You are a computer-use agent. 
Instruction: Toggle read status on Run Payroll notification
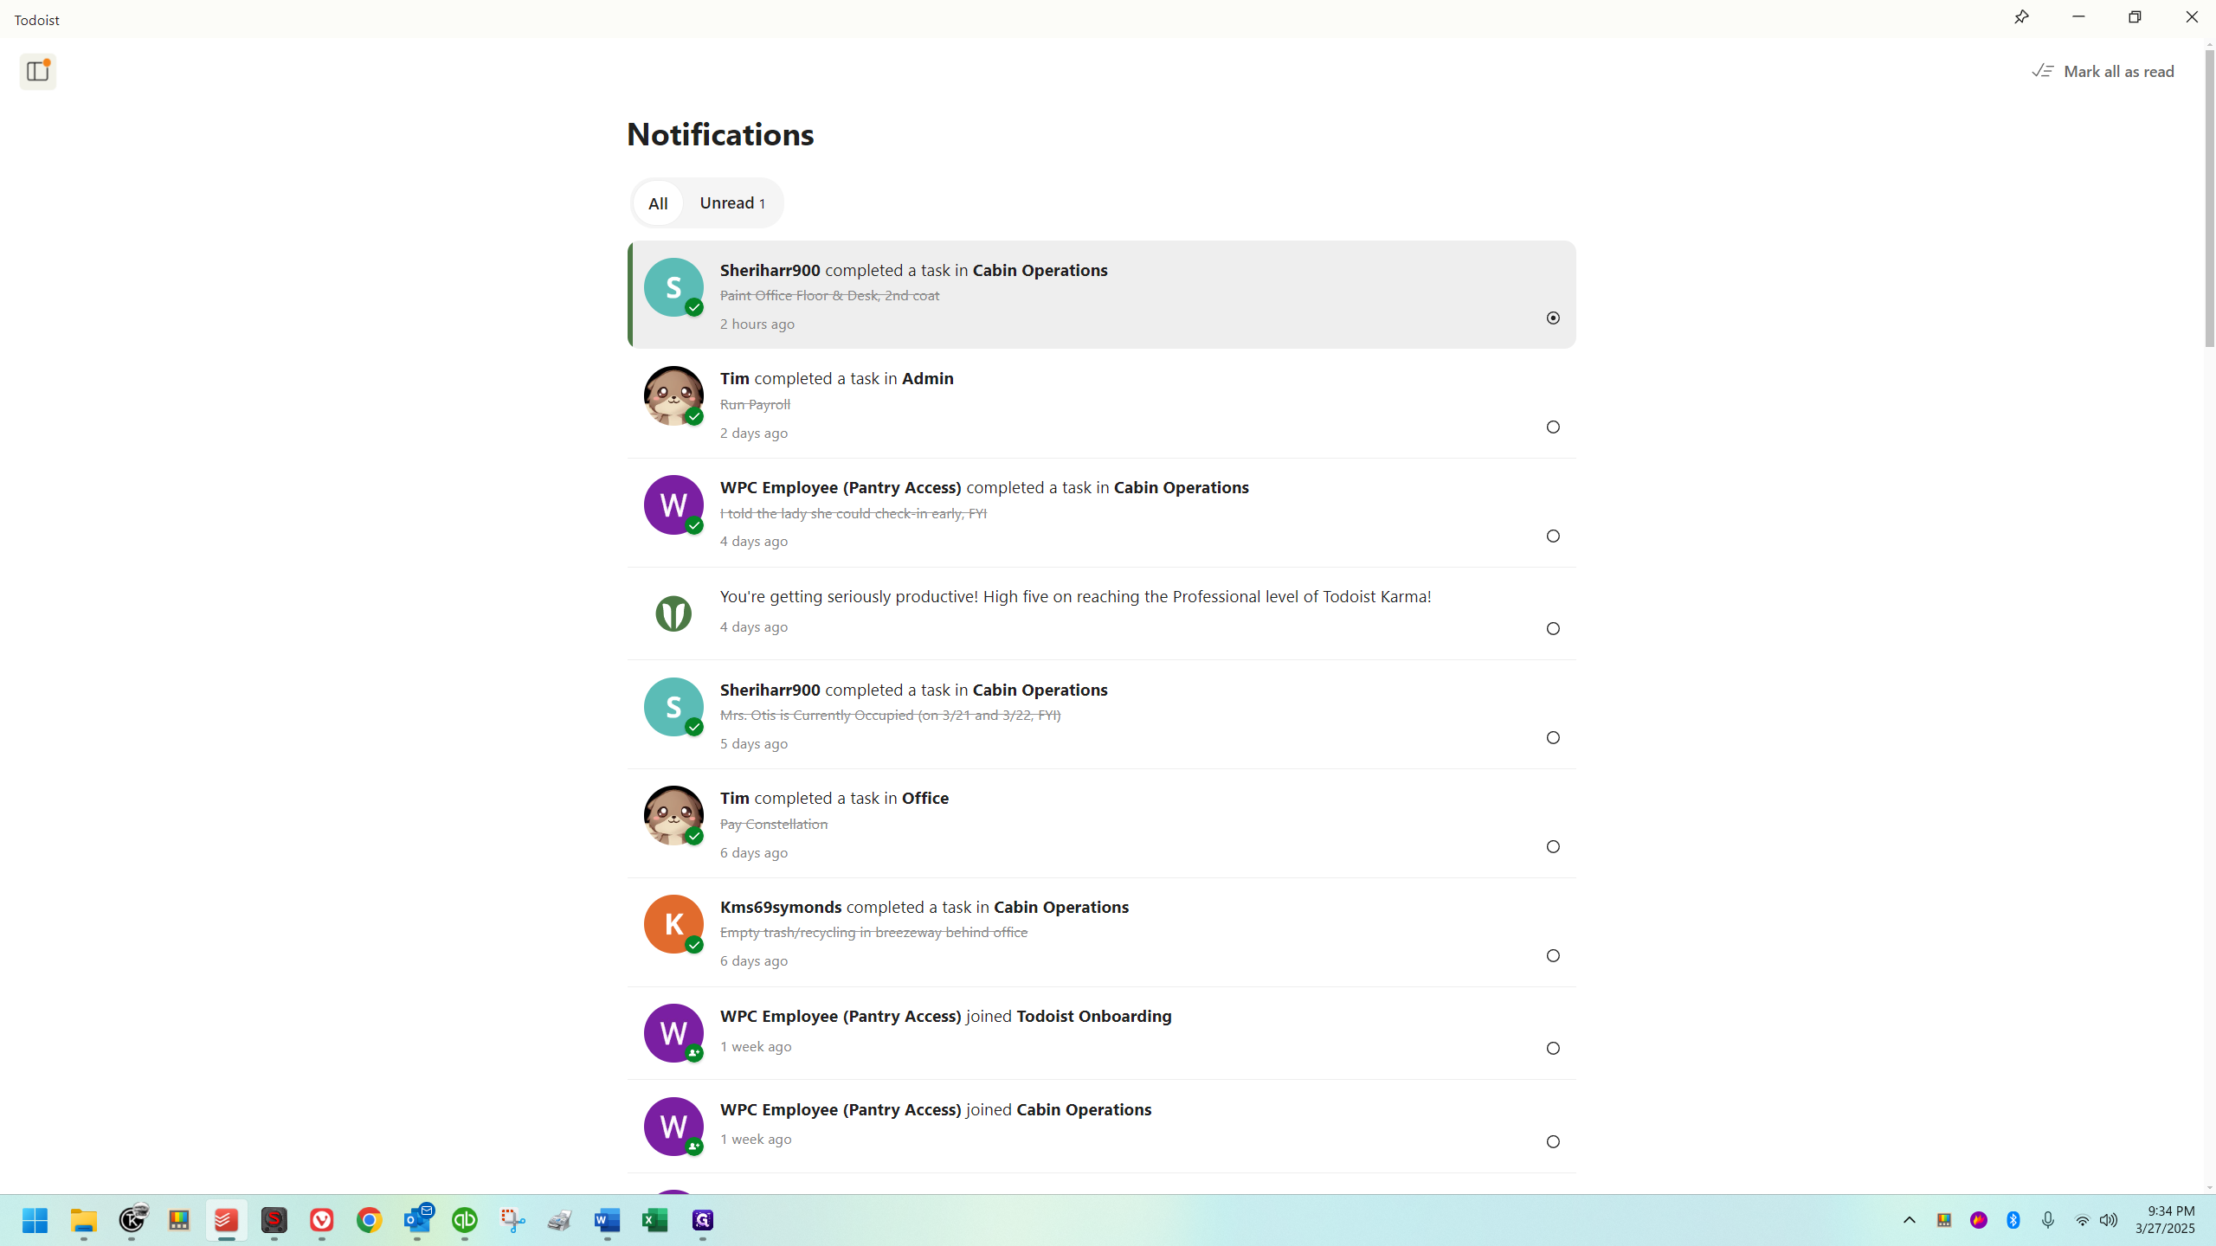point(1553,427)
